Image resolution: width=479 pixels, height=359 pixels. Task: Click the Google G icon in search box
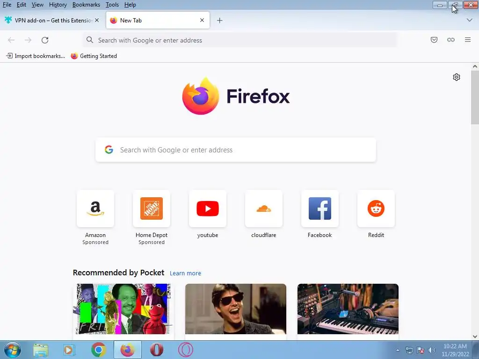[x=109, y=150]
